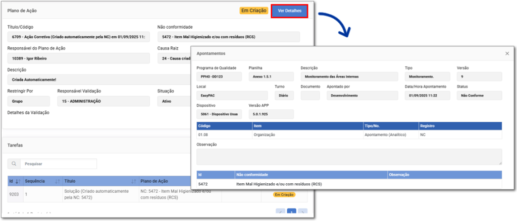Sort tasks by Id column arrows
The image size is (517, 221).
click(18, 181)
